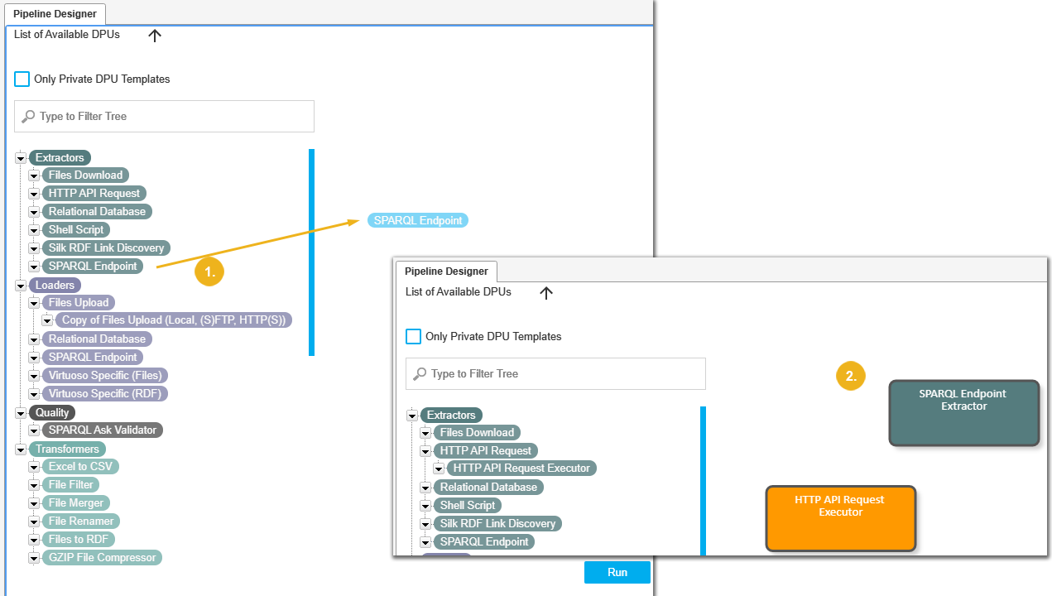Enable Only Private DPU Templates in main panel
Image resolution: width=1052 pixels, height=596 pixels.
click(x=22, y=79)
